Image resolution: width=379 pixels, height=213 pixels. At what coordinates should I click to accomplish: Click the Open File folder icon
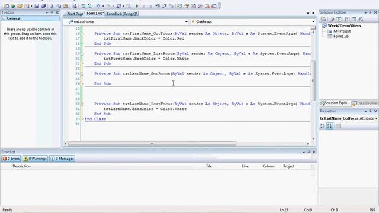coord(20,6)
